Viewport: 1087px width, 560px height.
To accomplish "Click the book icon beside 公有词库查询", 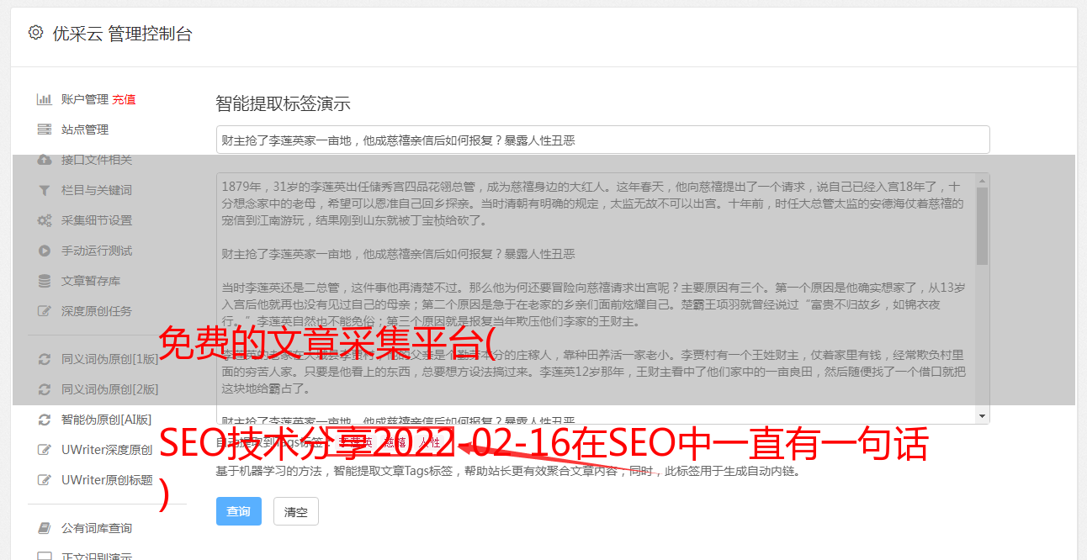I will (45, 528).
